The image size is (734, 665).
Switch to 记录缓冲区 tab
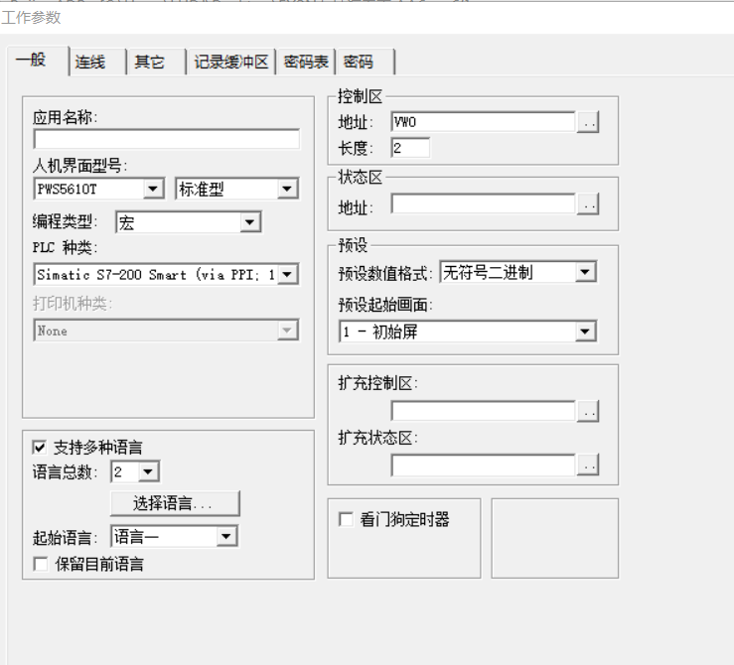(231, 62)
